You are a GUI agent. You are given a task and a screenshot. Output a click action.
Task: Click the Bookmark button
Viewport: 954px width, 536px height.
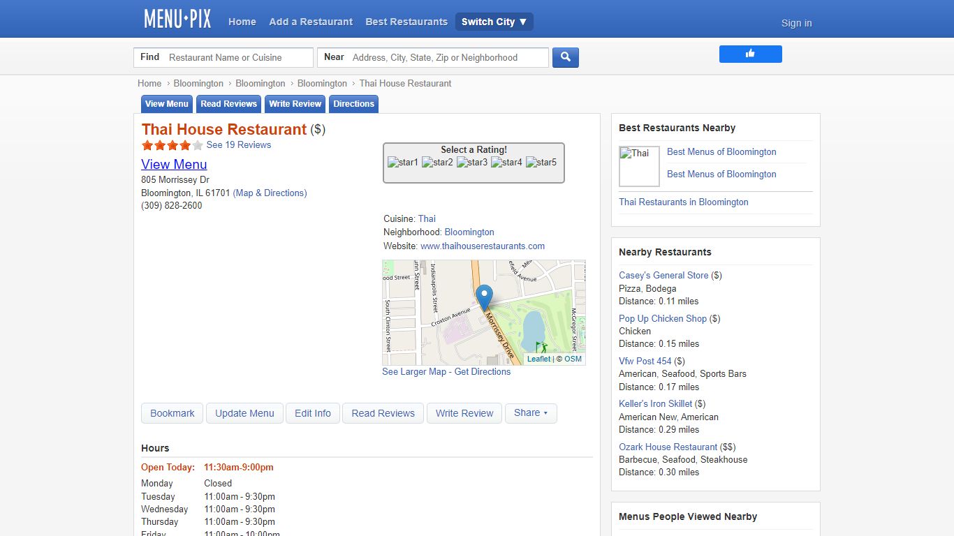click(x=172, y=413)
